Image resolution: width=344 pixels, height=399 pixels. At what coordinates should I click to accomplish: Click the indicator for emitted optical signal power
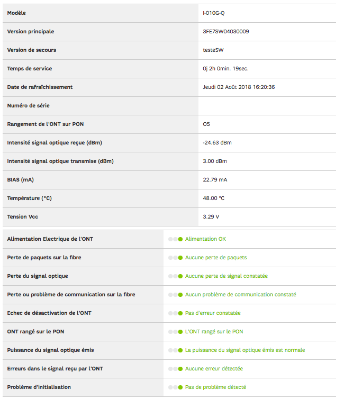(x=175, y=350)
